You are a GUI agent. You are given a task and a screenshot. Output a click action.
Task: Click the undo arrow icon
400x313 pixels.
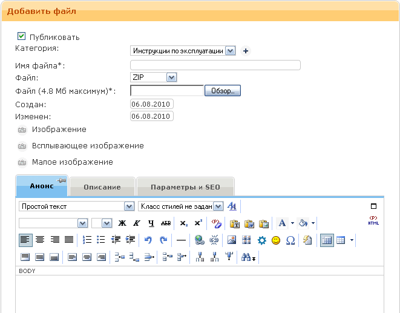point(149,240)
